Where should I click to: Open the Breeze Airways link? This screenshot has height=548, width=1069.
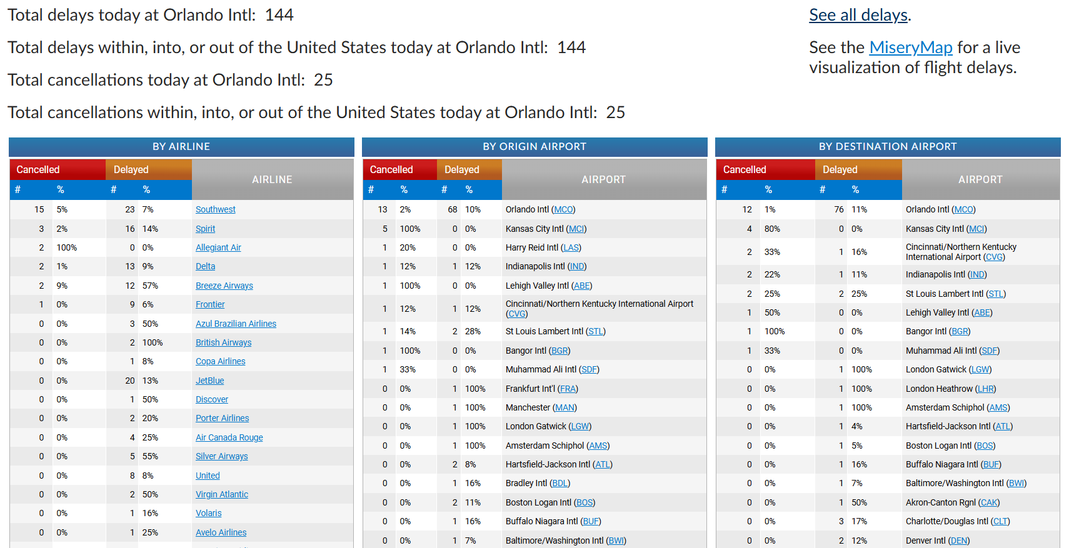click(x=224, y=286)
